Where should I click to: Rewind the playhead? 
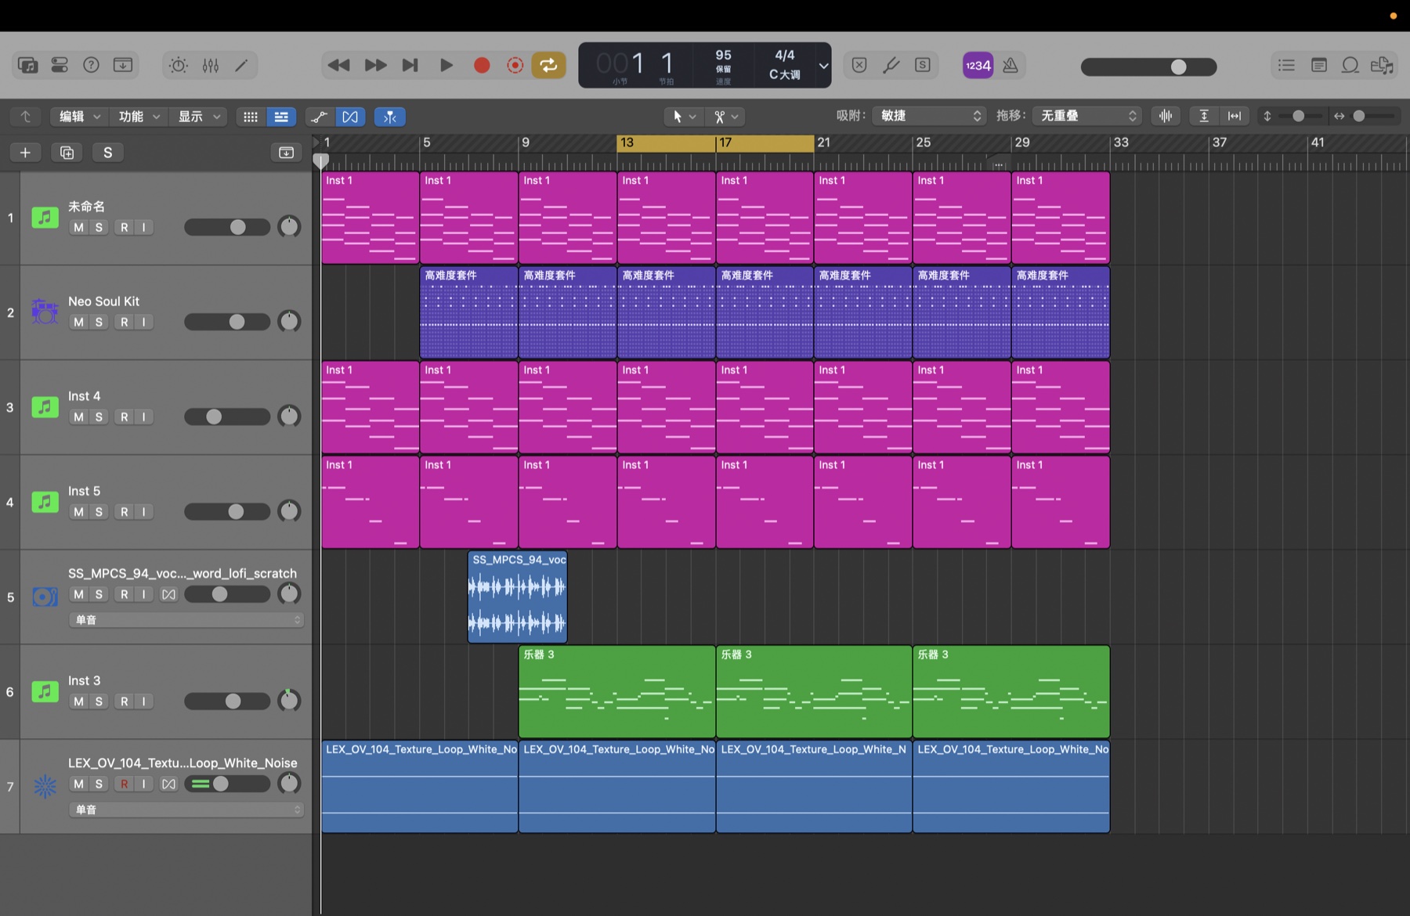(x=339, y=66)
